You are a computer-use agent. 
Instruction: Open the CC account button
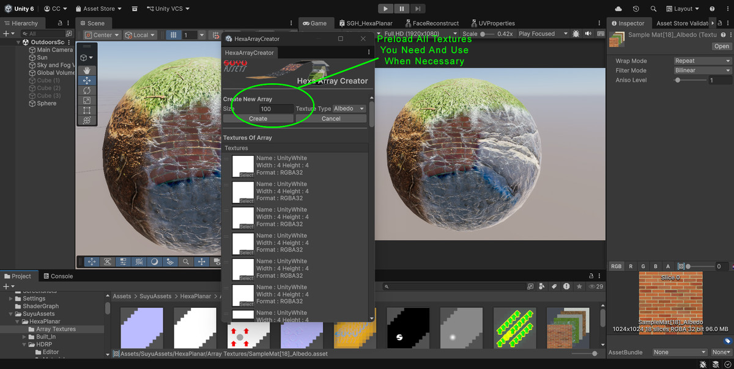tap(55, 9)
